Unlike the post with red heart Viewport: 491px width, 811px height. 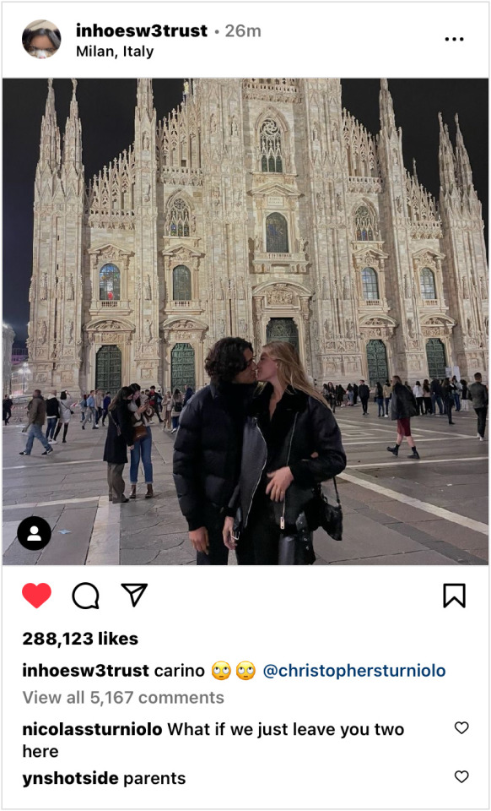tap(36, 596)
